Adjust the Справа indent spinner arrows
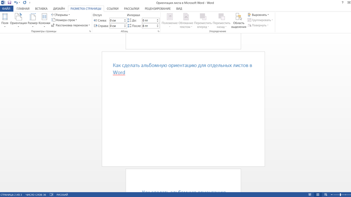 [x=125, y=26]
